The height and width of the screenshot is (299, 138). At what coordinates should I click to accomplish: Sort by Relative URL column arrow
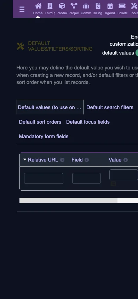[x=25, y=159]
